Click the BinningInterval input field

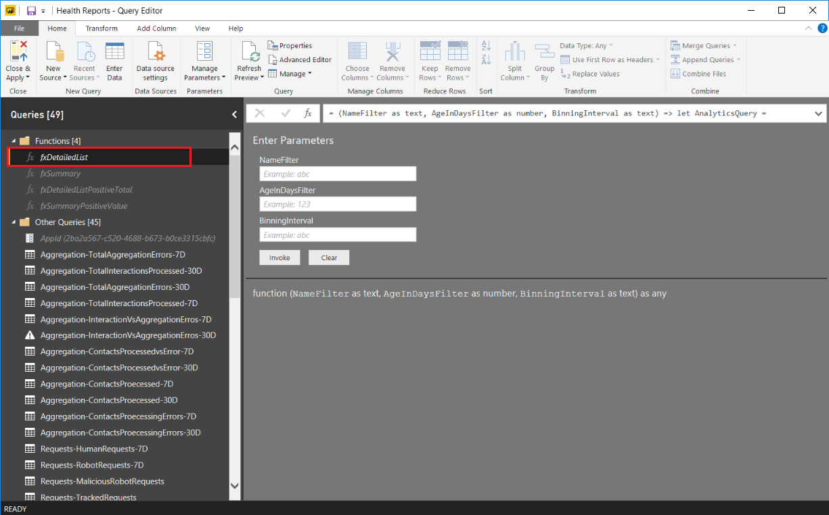pos(338,235)
